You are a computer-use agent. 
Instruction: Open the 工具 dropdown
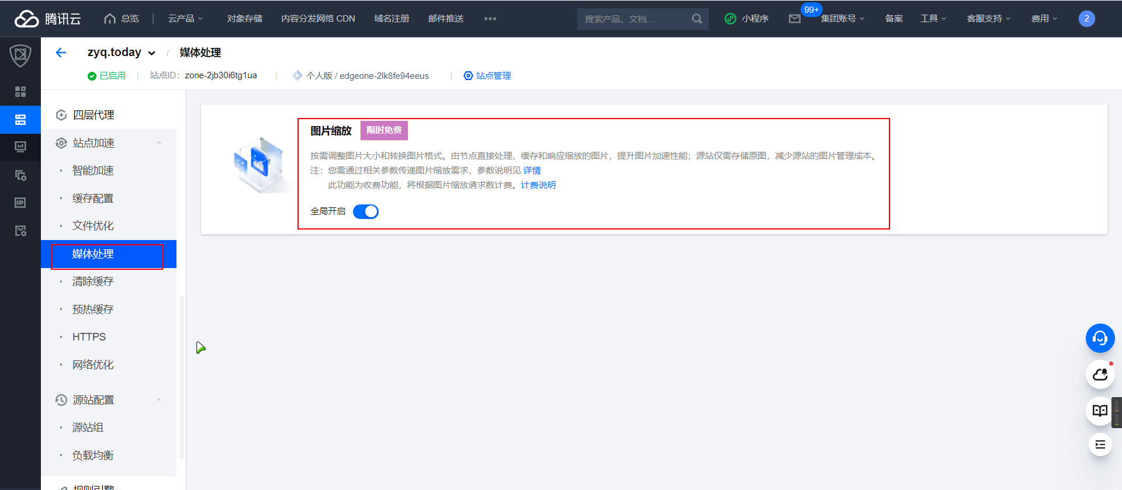(x=933, y=19)
